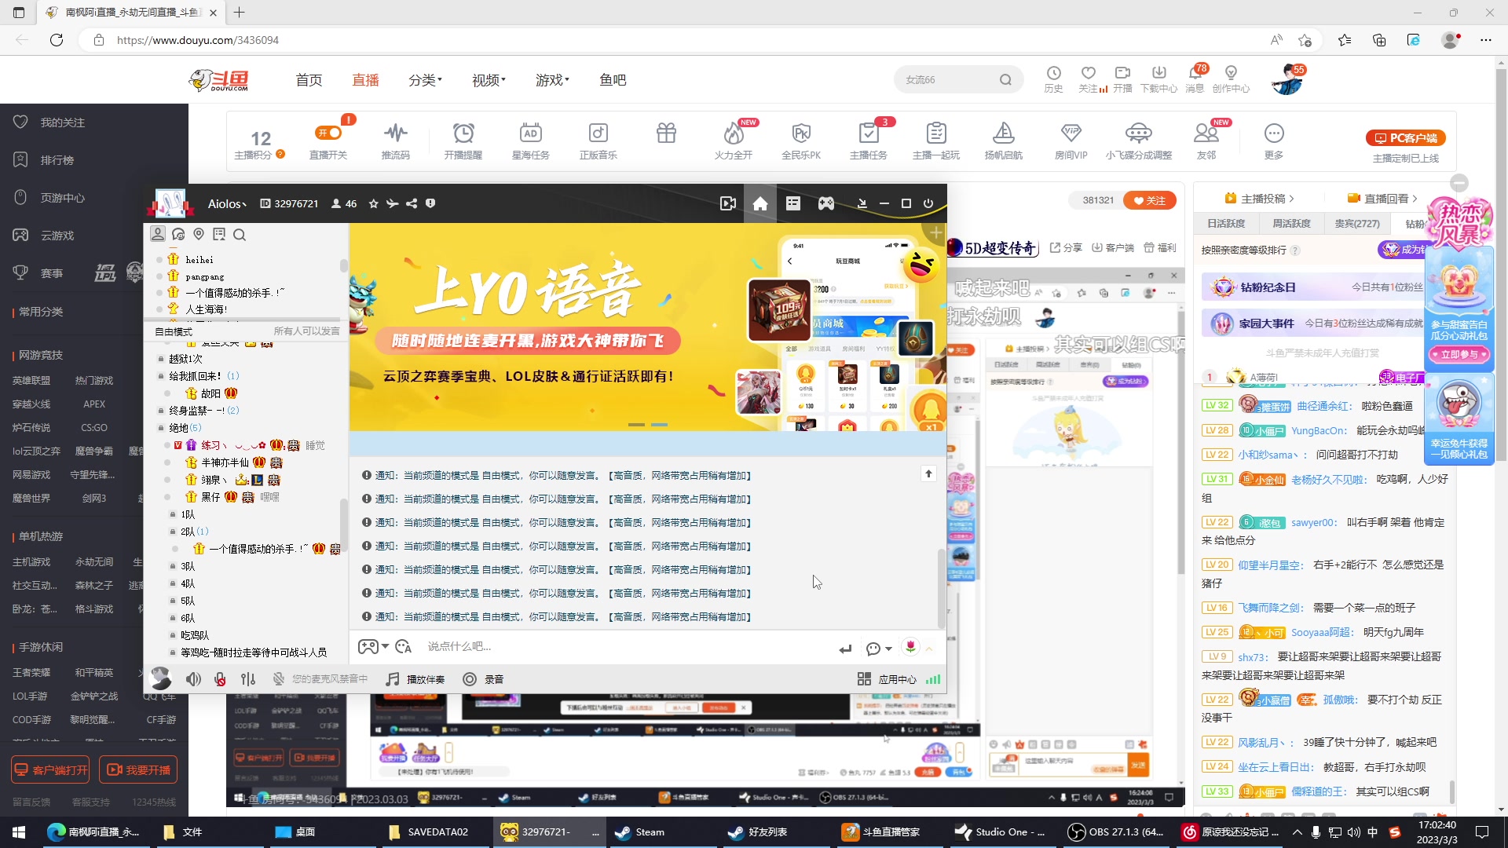
Task: Open 正版音乐 licensed music
Action: [x=598, y=141]
